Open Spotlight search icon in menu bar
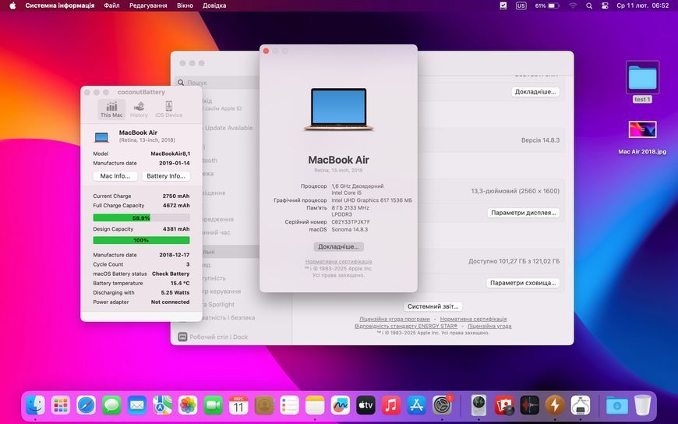Image resolution: width=678 pixels, height=424 pixels. tap(589, 5)
